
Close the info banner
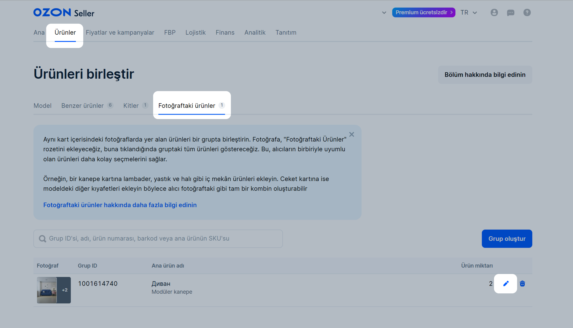[352, 135]
